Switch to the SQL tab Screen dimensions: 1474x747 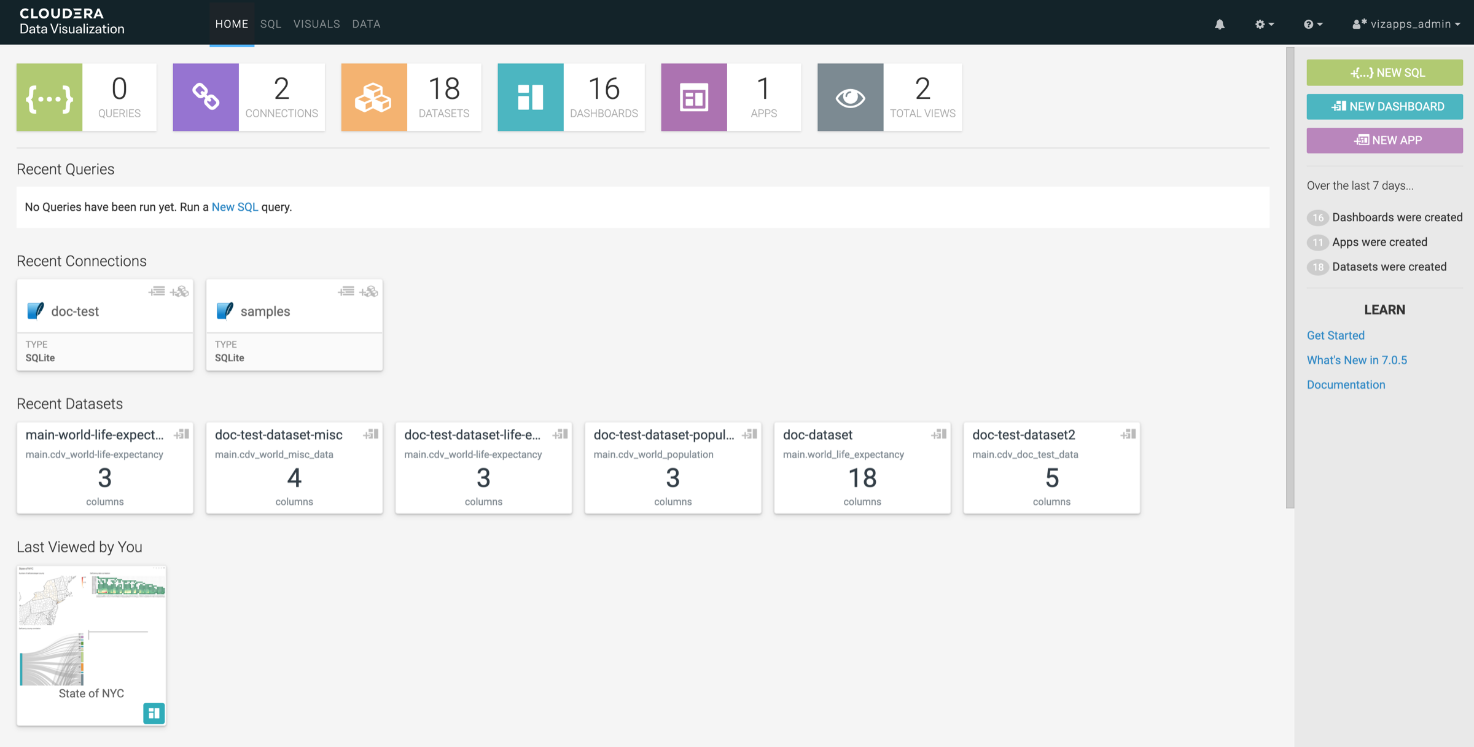pos(270,24)
